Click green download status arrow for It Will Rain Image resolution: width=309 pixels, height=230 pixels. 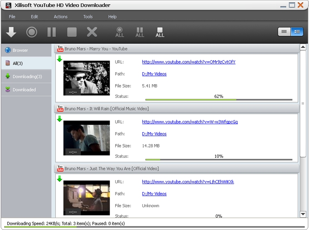(x=59, y=119)
